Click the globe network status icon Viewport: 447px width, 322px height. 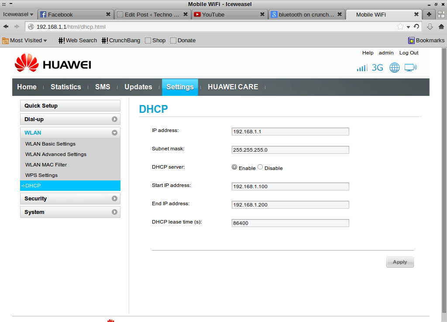point(395,68)
